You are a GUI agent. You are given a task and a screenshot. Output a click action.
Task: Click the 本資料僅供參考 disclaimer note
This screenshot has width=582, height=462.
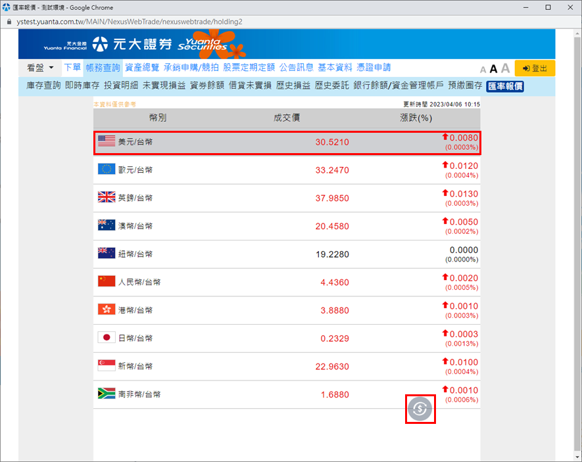tap(114, 104)
